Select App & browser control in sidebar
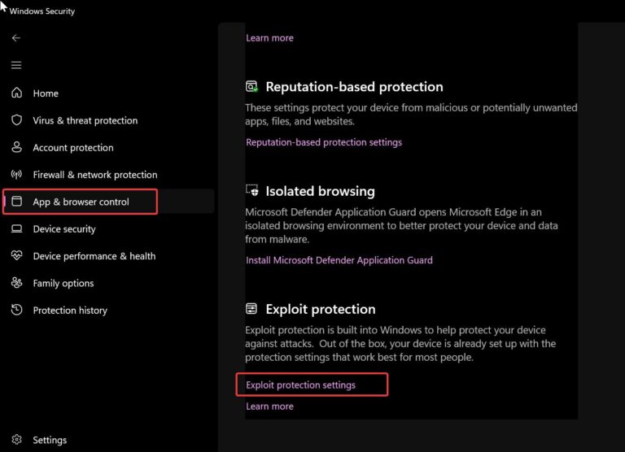Viewport: 625px width, 452px height. (81, 202)
